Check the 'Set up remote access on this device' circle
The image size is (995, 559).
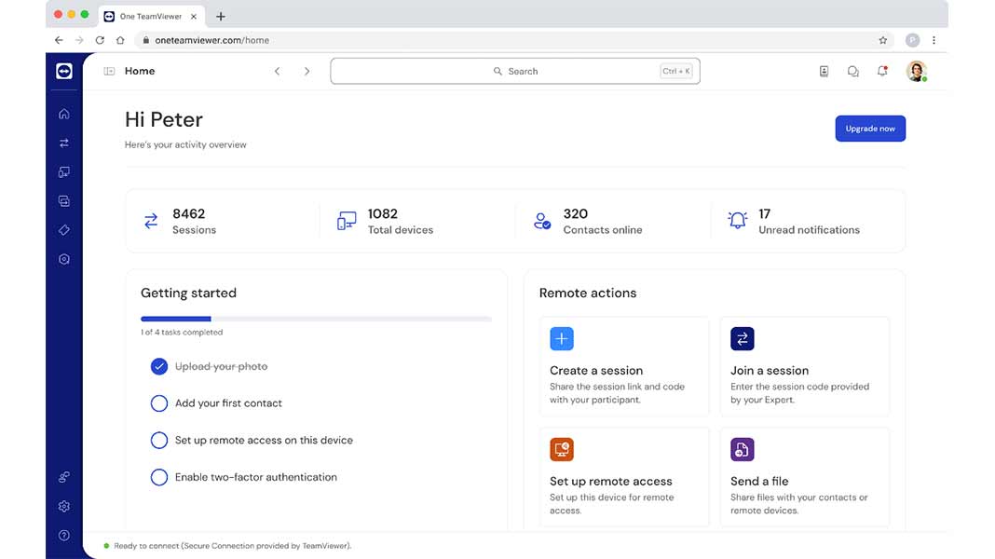159,440
